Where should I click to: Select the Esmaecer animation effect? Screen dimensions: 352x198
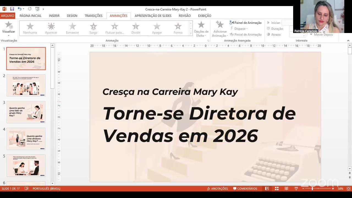pyautogui.click(x=72, y=28)
